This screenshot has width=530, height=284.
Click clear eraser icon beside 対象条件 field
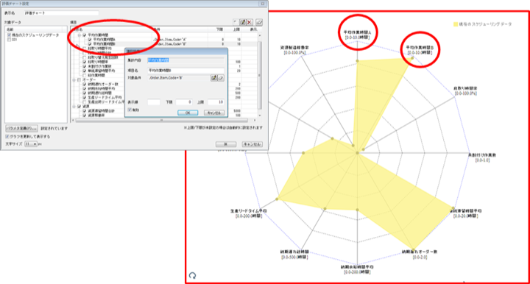click(x=220, y=78)
